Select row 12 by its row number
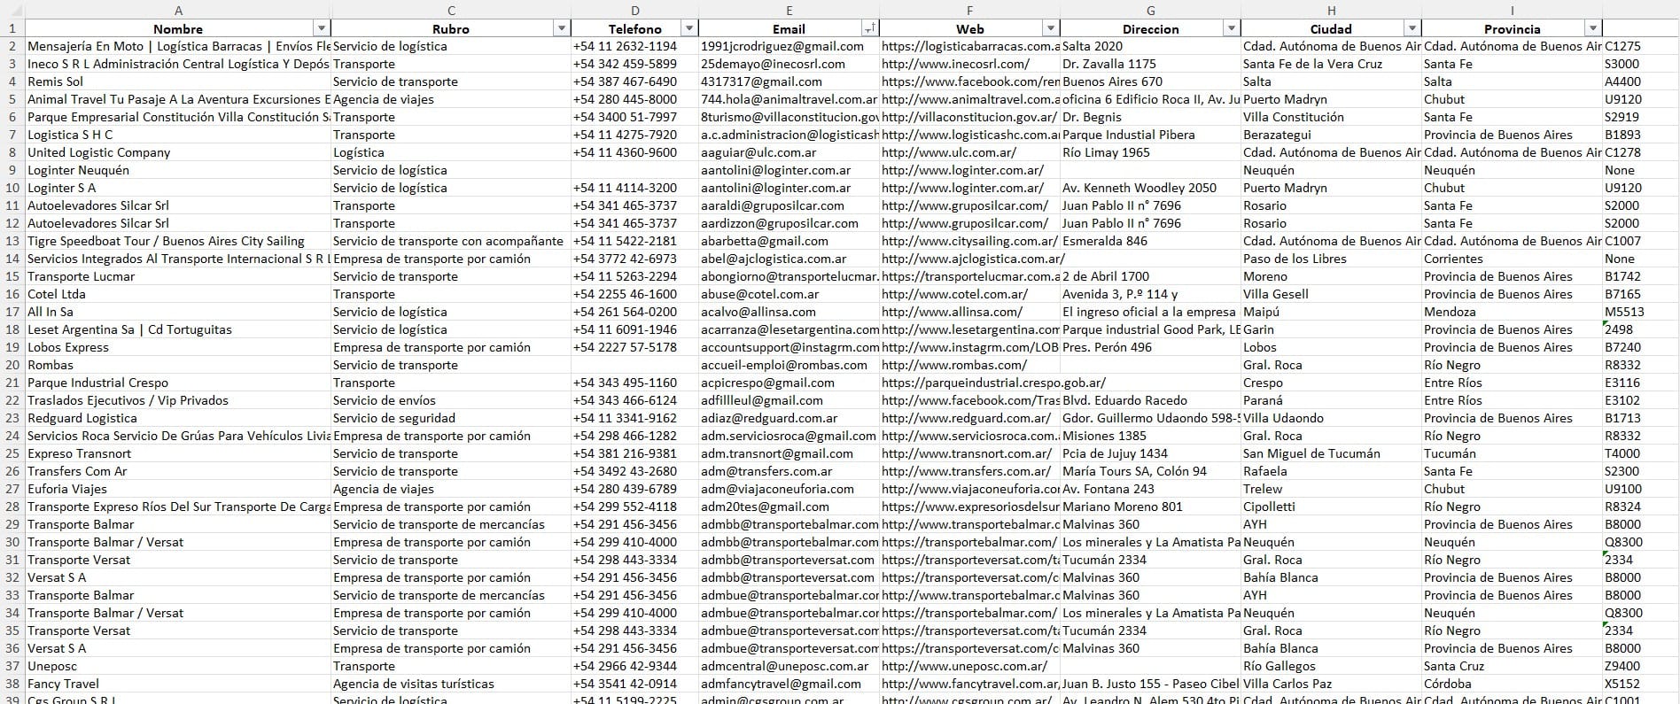Viewport: 1680px width, 704px height. pos(12,223)
